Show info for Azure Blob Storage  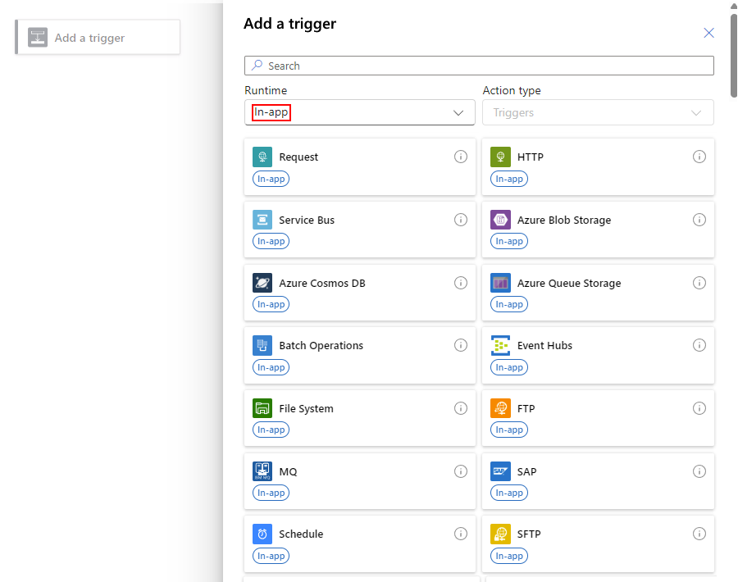click(x=699, y=220)
